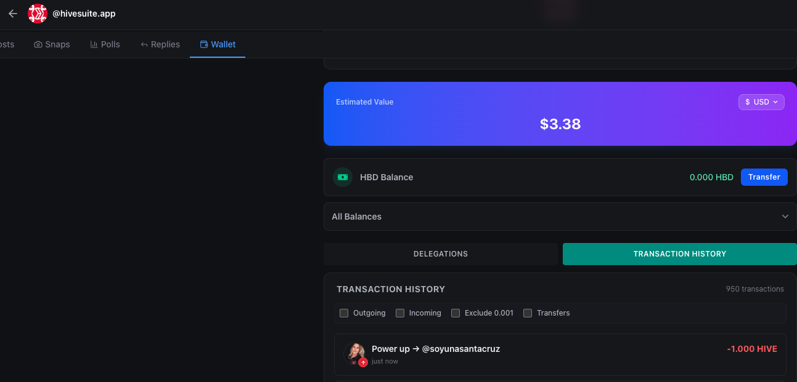The height and width of the screenshot is (382, 797).
Task: Switch to the Polls tab
Action: (105, 44)
